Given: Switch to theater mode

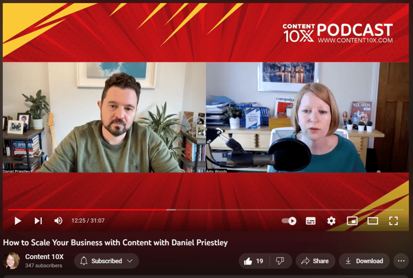Looking at the screenshot, I should 373,221.
